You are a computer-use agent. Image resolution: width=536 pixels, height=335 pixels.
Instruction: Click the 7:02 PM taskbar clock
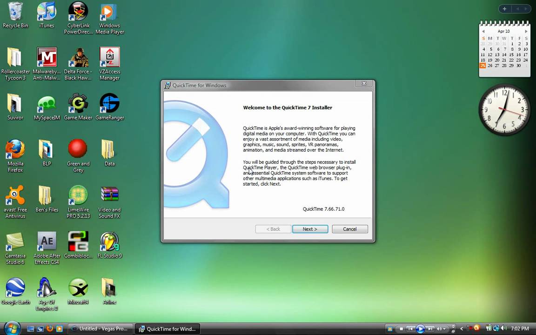(x=520, y=329)
